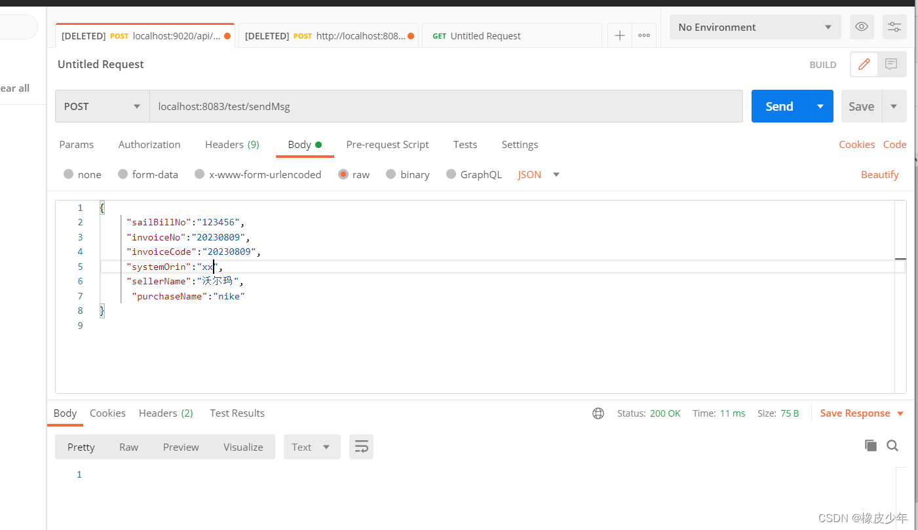The height and width of the screenshot is (530, 918).
Task: Click the sailBillNo line in body editor
Action: pos(185,222)
